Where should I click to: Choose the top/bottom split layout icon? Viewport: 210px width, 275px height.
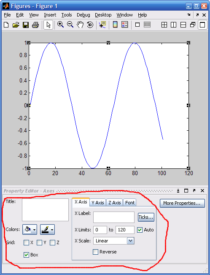point(183,25)
